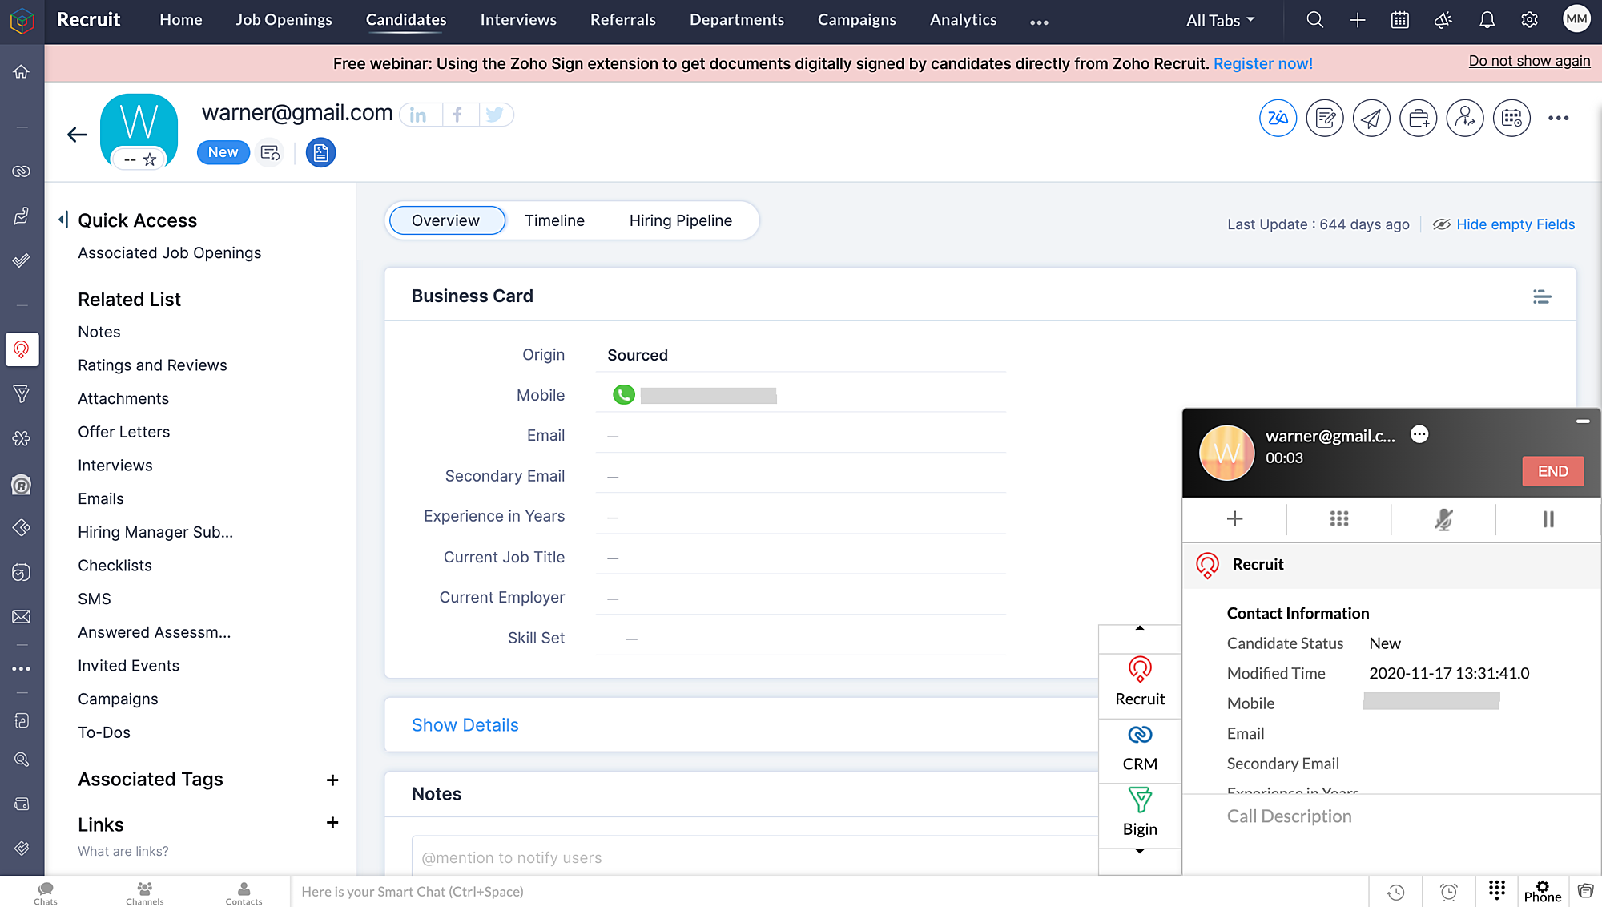Click Register now webinar link

[1263, 63]
